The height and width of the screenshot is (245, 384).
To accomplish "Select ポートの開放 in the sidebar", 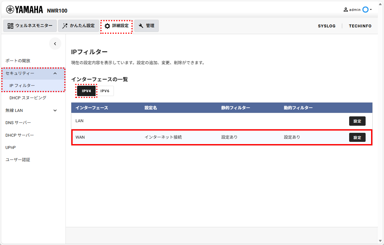I will pyautogui.click(x=18, y=61).
